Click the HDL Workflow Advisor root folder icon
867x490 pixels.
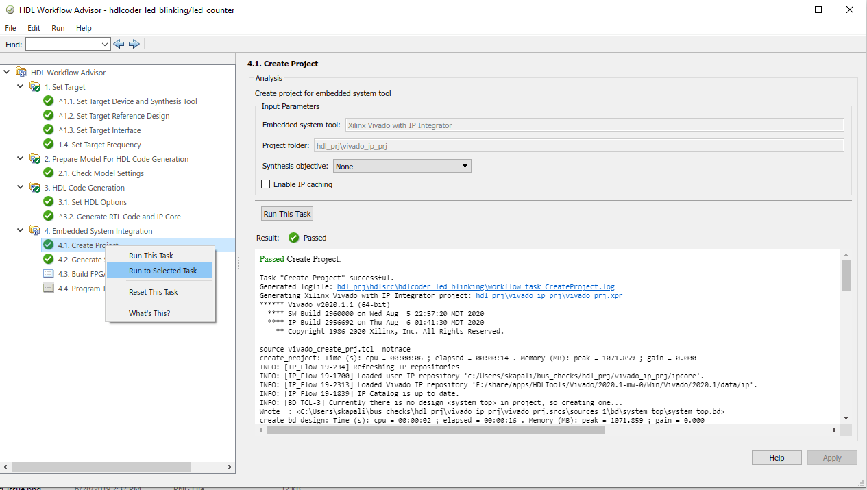pyautogui.click(x=21, y=72)
